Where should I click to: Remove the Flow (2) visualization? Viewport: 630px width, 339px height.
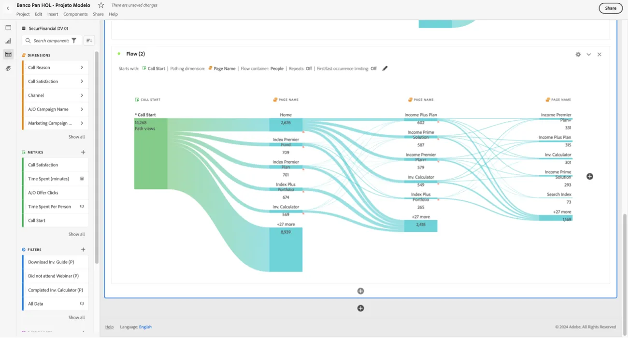(x=600, y=55)
